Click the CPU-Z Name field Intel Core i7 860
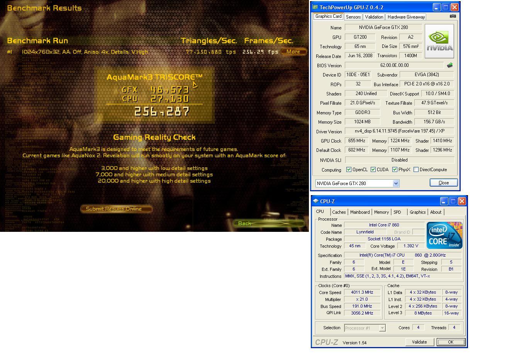The height and width of the screenshot is (364, 512). 384,225
